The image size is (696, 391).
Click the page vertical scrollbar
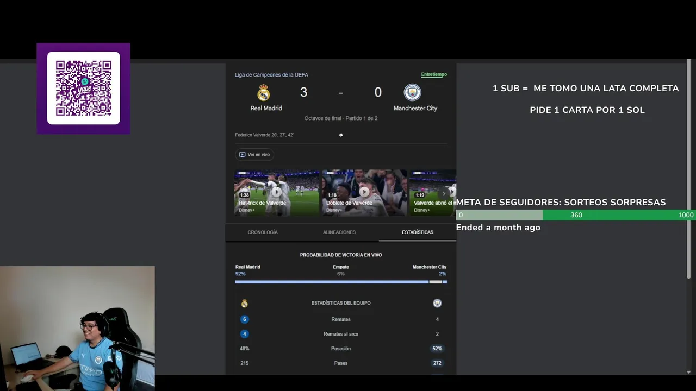pos(689,170)
